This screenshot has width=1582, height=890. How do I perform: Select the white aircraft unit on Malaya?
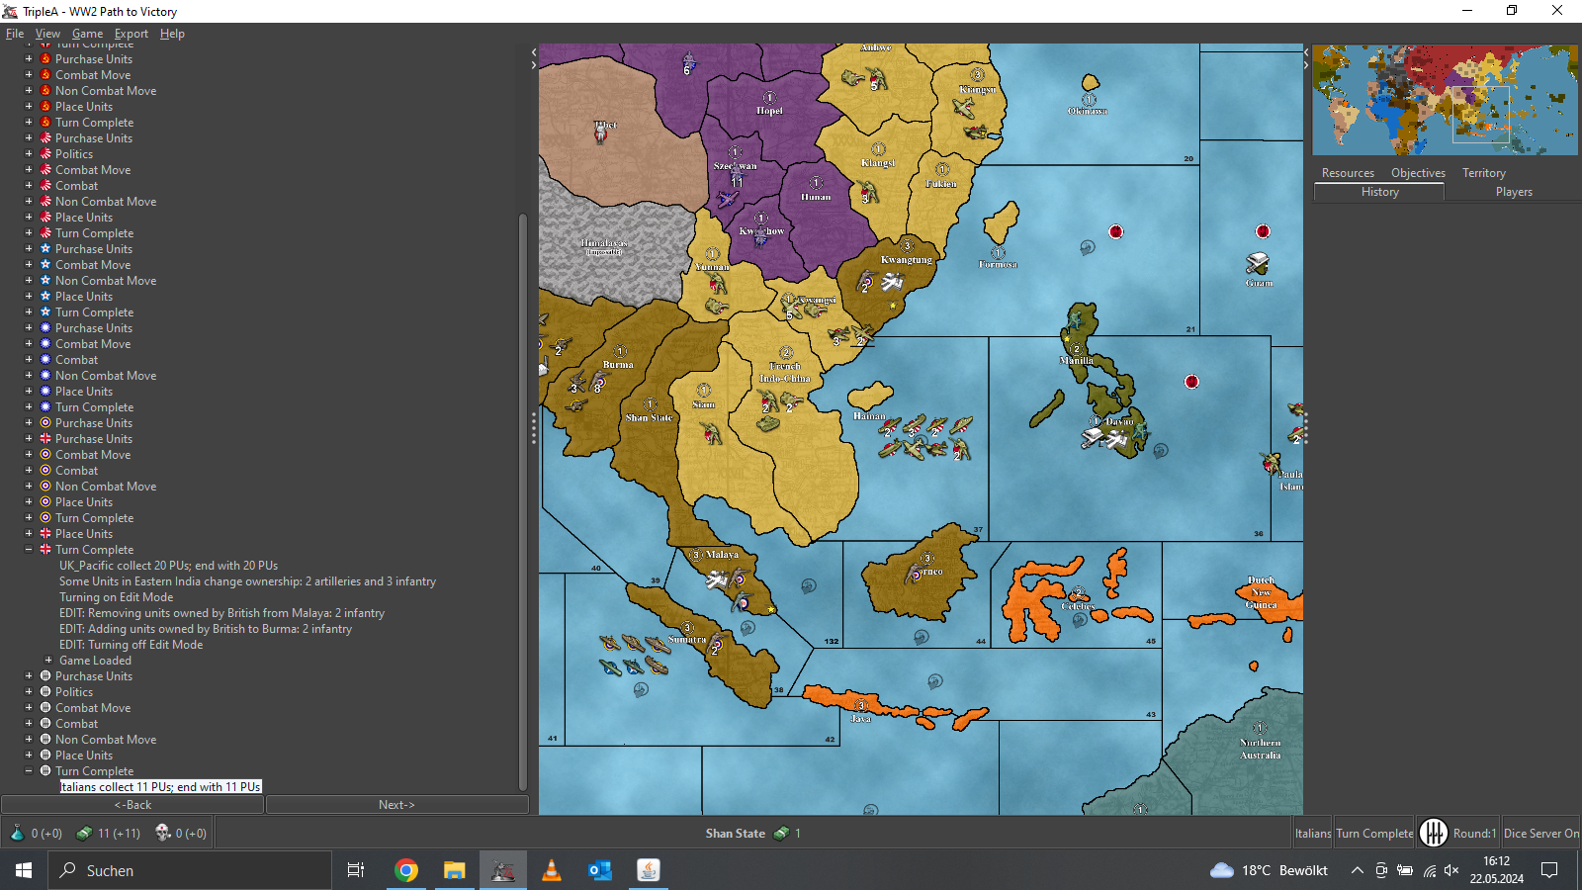click(x=718, y=580)
